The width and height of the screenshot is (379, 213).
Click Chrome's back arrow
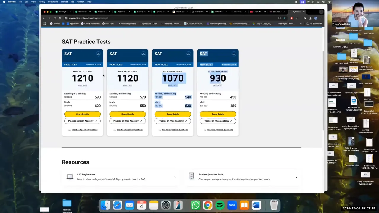44,18
